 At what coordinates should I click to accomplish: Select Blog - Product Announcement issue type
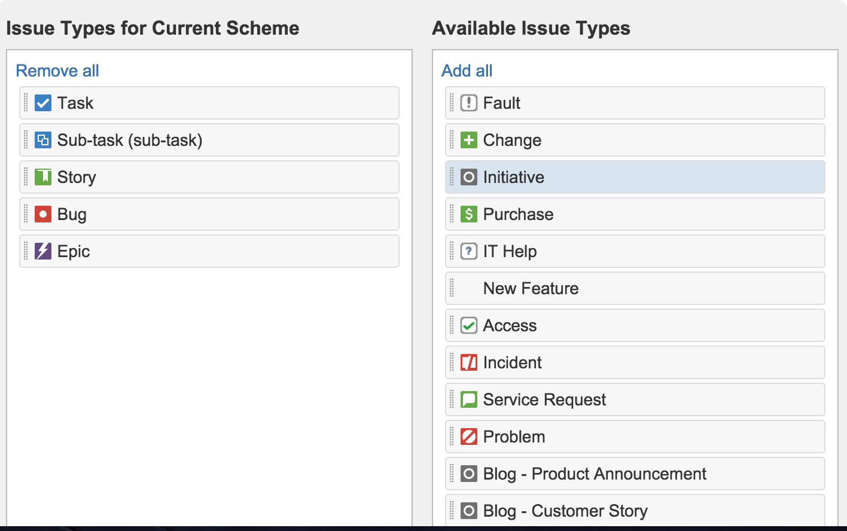(x=595, y=474)
